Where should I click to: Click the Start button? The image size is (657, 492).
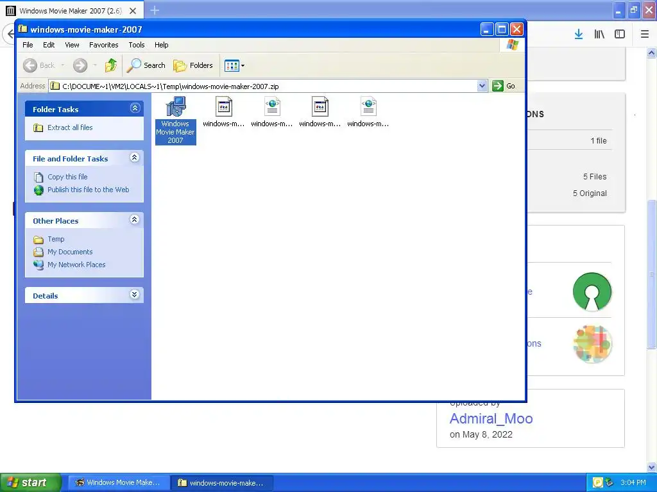[x=30, y=482]
